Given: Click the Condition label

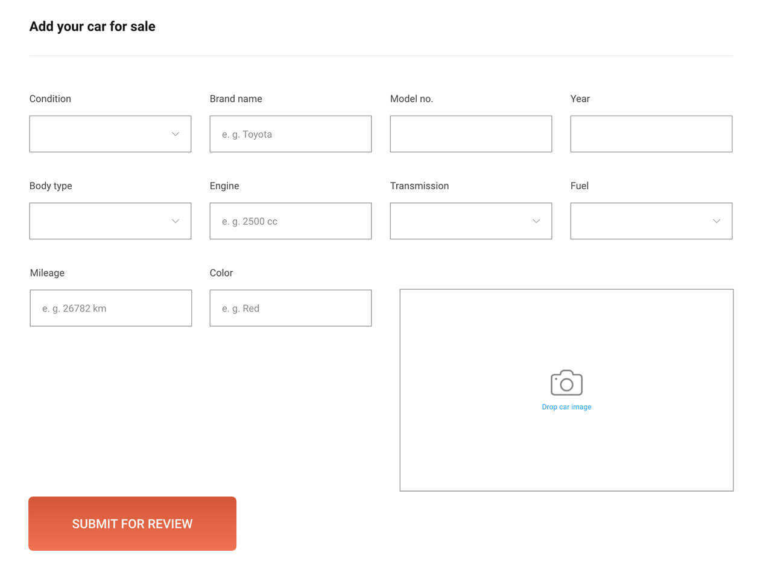Looking at the screenshot, I should coord(50,99).
